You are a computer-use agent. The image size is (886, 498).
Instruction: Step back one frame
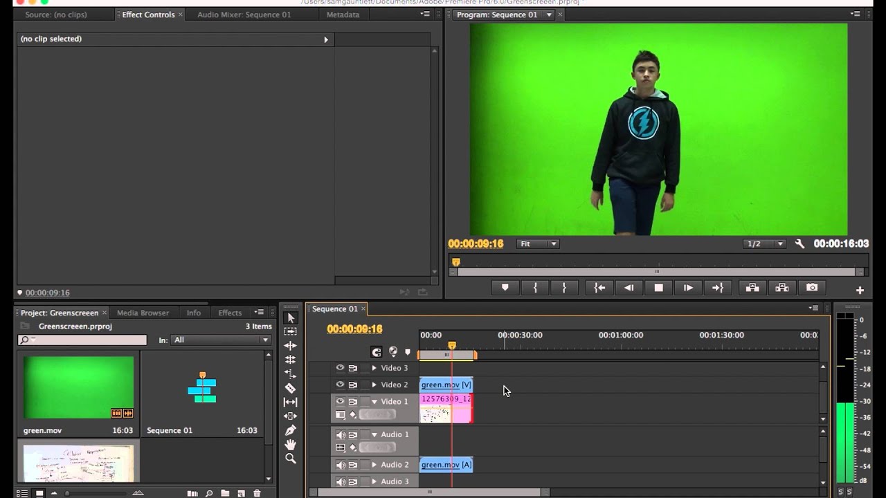coord(629,288)
